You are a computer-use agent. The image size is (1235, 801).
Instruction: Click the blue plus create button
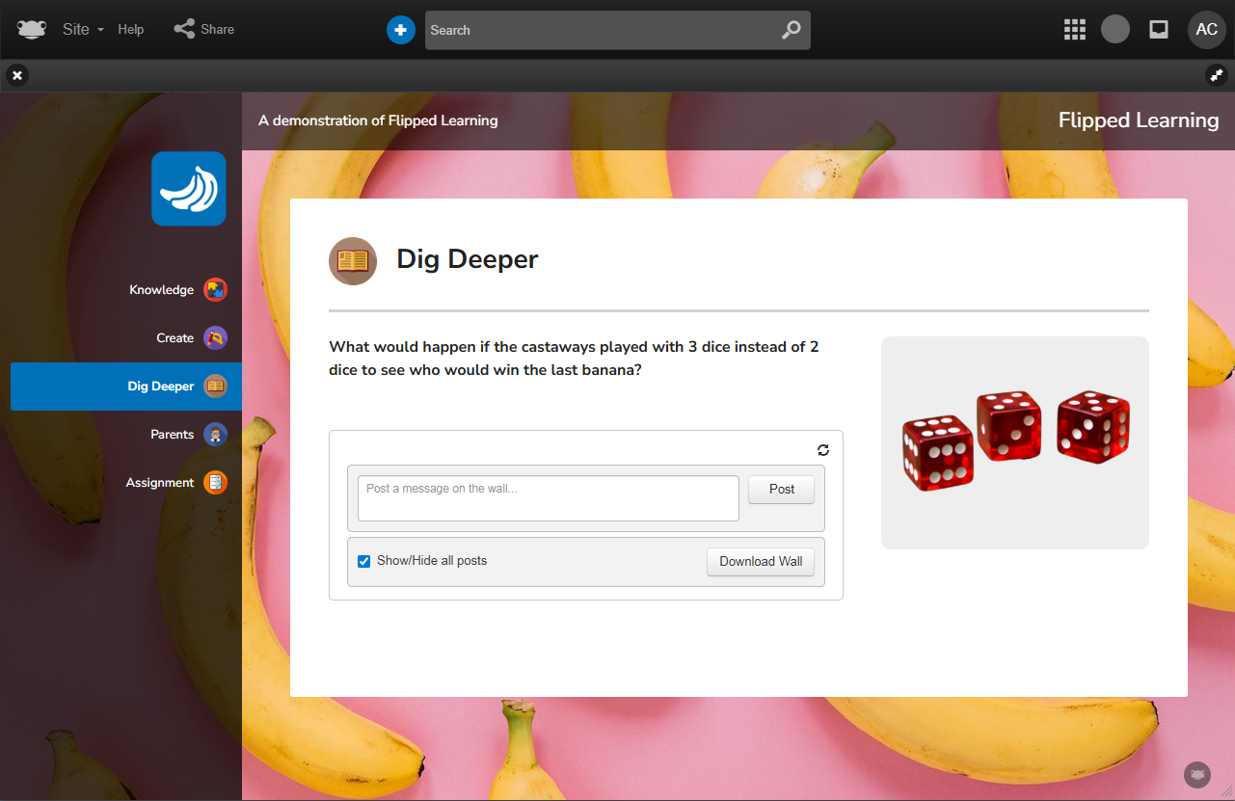point(400,30)
